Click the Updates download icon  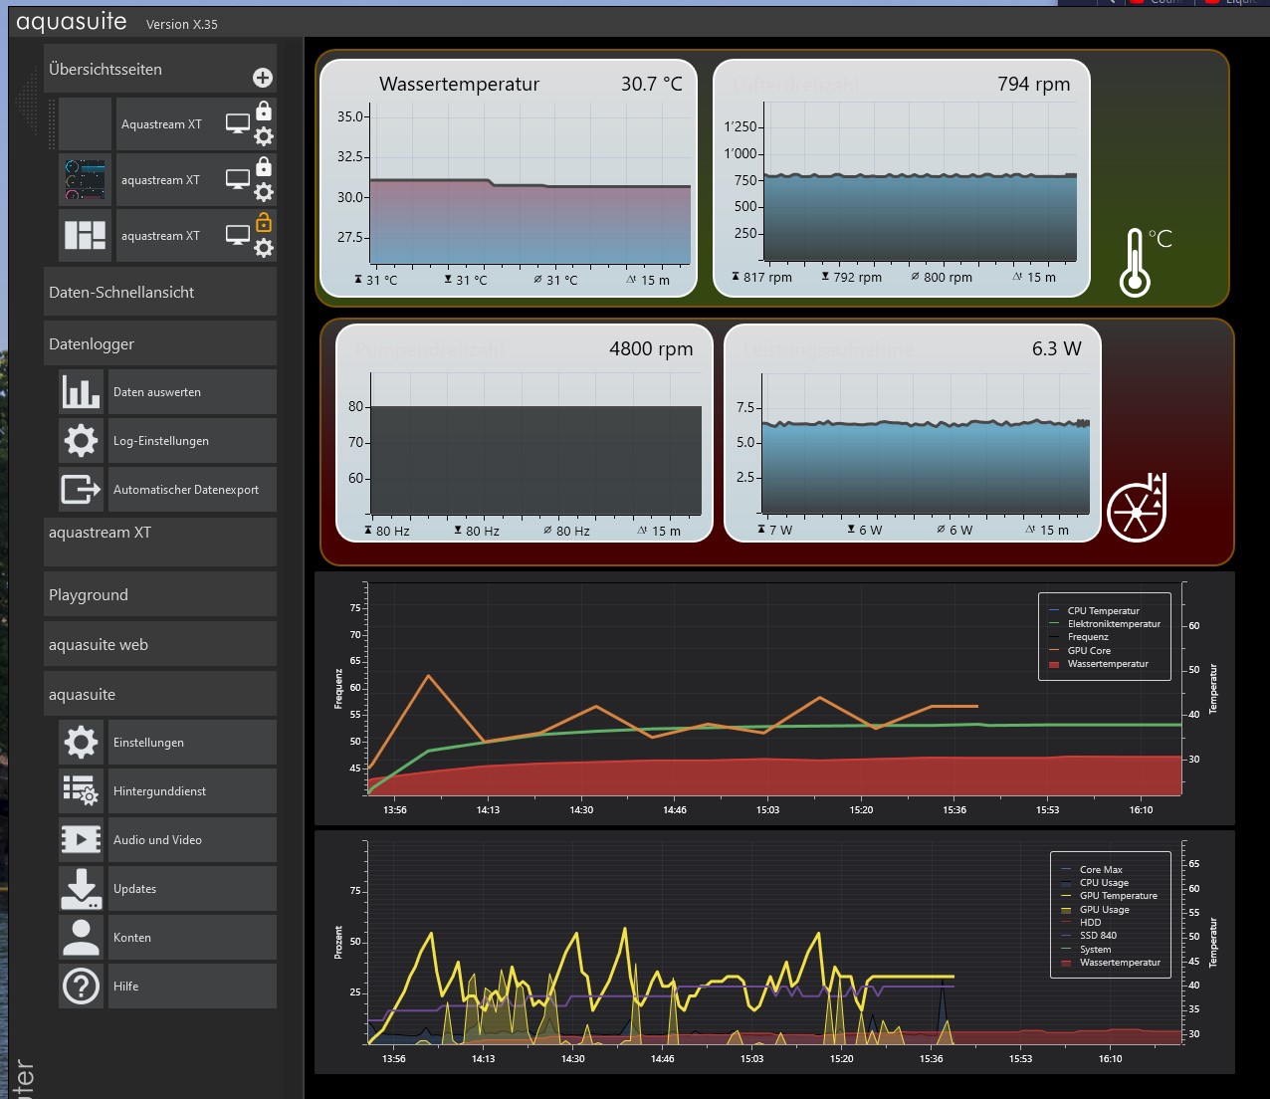point(81,889)
